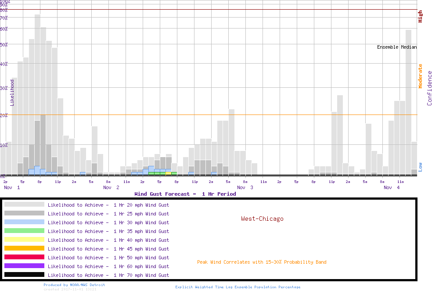Viewport: 439px width, 294px height.
Task: Click the Produced by NOAA/NWS Detroit credit
Action: pyautogui.click(x=74, y=285)
